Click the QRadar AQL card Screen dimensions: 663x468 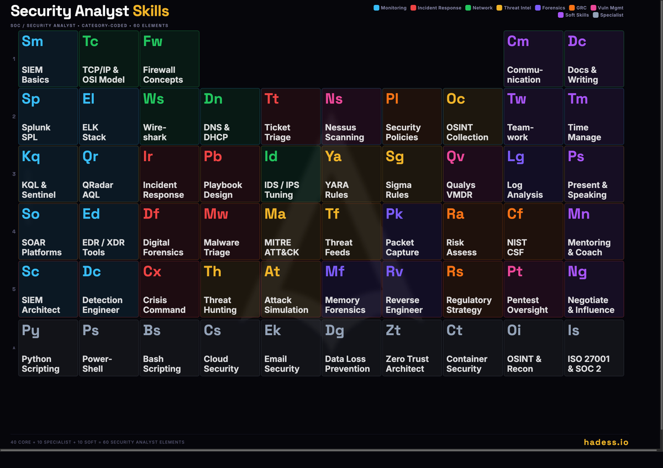click(109, 174)
